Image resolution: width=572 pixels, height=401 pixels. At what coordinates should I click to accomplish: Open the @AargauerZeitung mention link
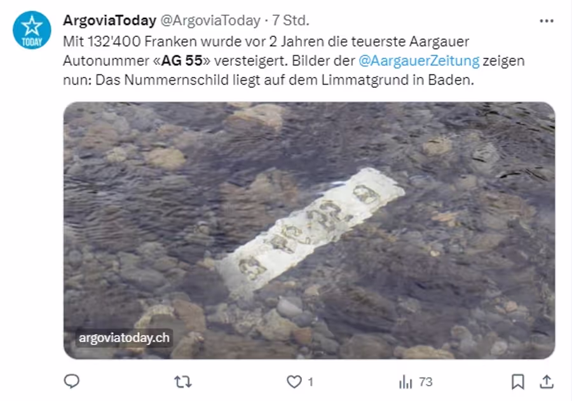click(419, 60)
